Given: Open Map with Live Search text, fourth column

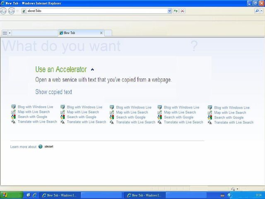Looking at the screenshot, I should pyautogui.click(x=180, y=112).
